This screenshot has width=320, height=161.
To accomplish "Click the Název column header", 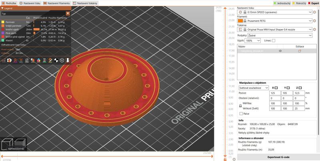I will click(242, 47).
